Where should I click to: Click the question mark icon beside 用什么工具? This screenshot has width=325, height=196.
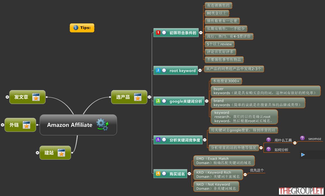coord(269,140)
